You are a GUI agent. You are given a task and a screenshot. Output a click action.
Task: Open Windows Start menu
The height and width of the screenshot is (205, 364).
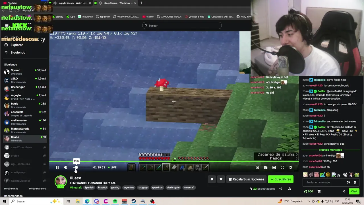click(5, 201)
